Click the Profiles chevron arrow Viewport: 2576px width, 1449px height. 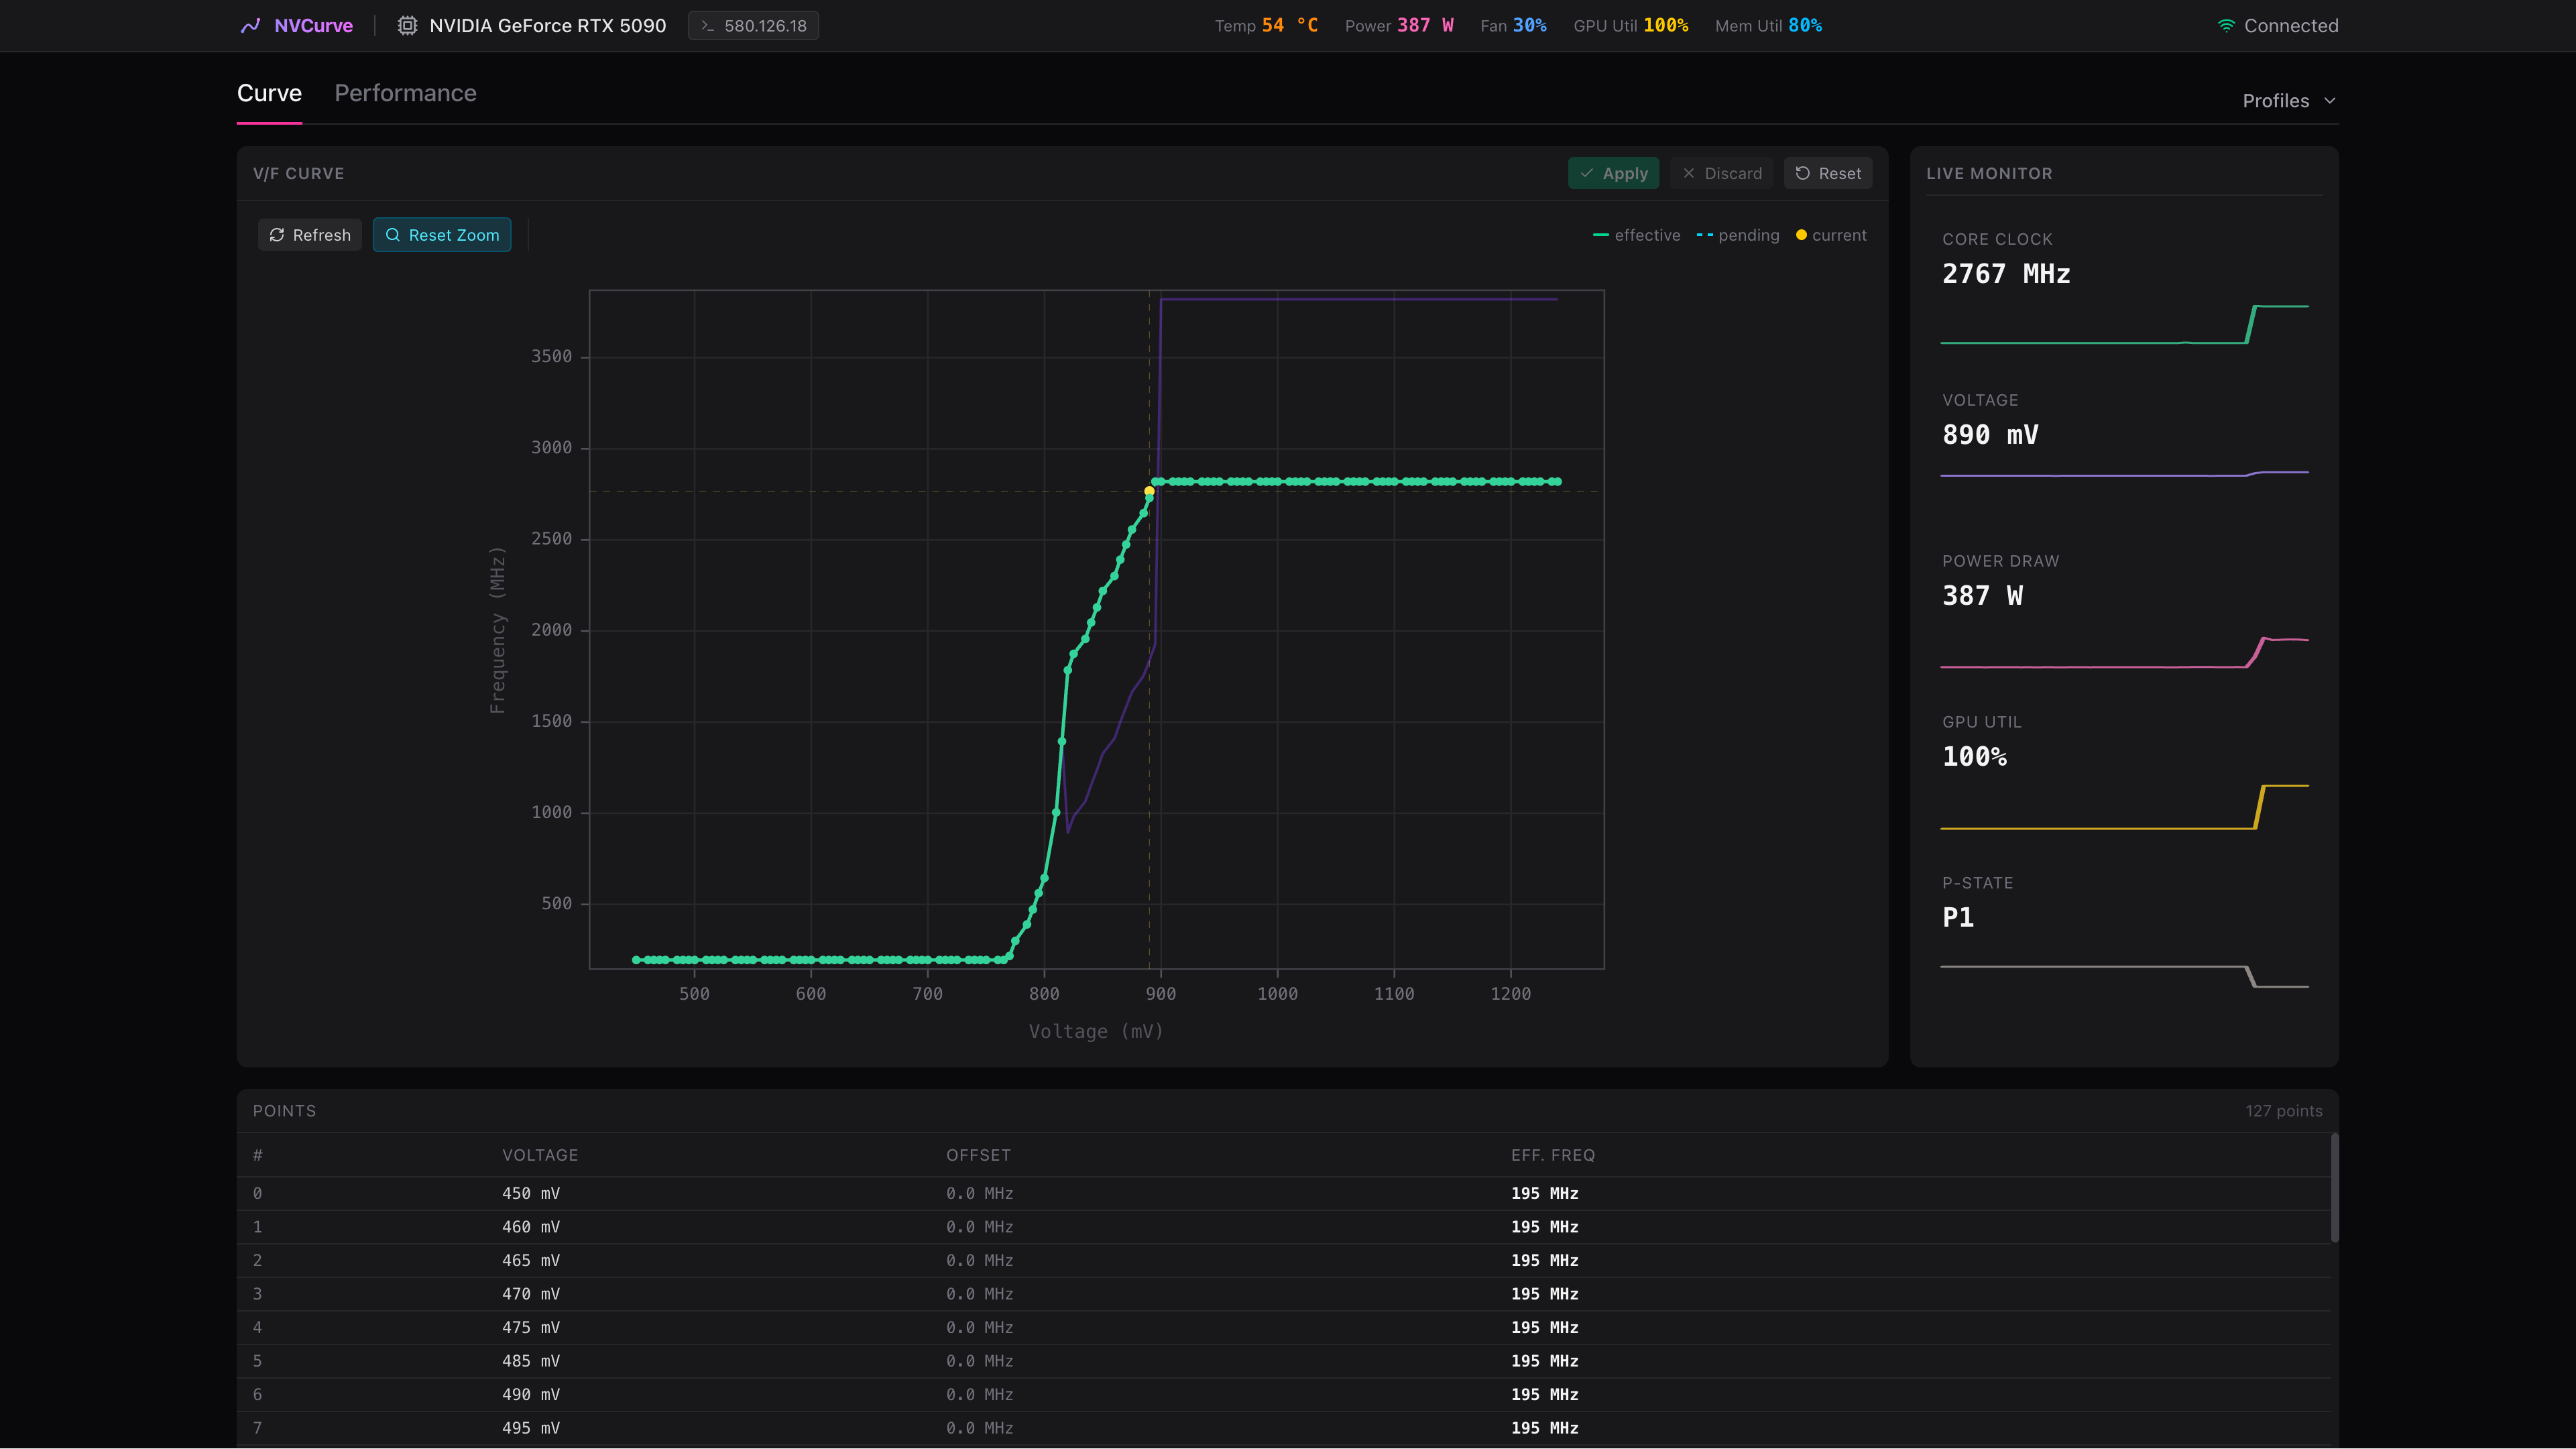coord(2330,101)
